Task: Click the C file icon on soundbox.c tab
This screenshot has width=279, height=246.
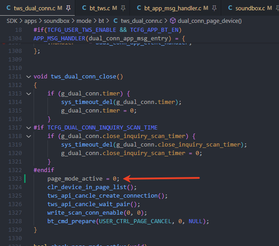Action: [230, 8]
